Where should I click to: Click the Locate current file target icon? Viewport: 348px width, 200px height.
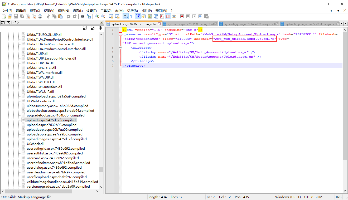[100, 28]
